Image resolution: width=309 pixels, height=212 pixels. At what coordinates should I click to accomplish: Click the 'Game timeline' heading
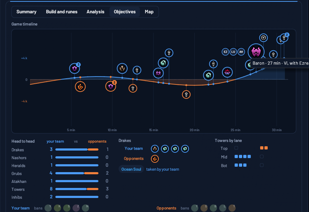click(x=24, y=24)
